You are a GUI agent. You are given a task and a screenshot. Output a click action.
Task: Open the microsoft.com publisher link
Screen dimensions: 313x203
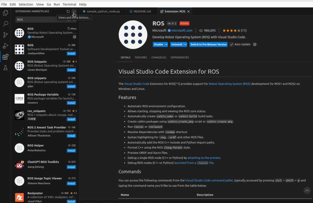[x=182, y=31]
